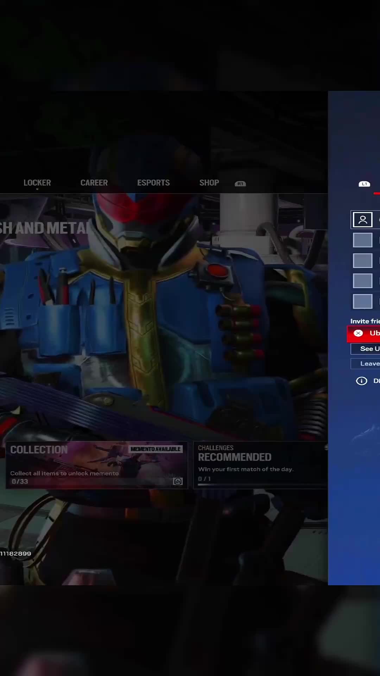Click 'Win your first match of the day' text

pos(246,469)
